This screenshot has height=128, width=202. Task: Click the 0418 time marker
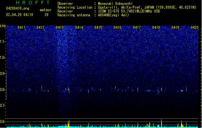click(x=156, y=28)
